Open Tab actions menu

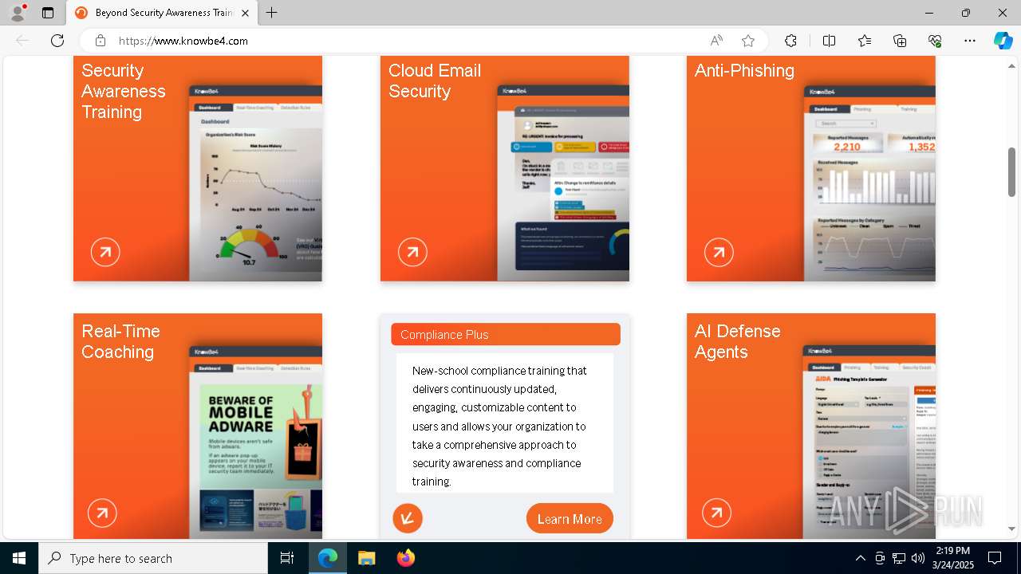pyautogui.click(x=48, y=13)
